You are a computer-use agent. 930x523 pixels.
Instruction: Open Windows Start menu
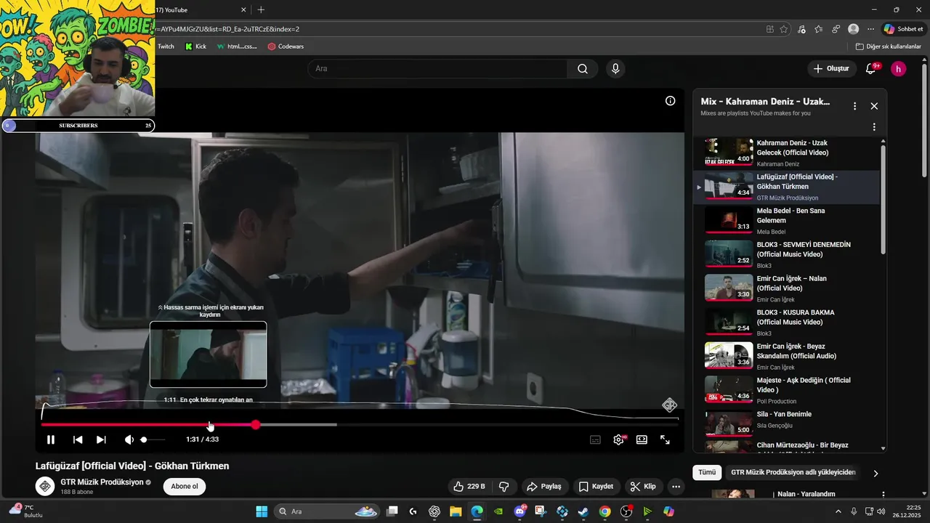pos(262,511)
